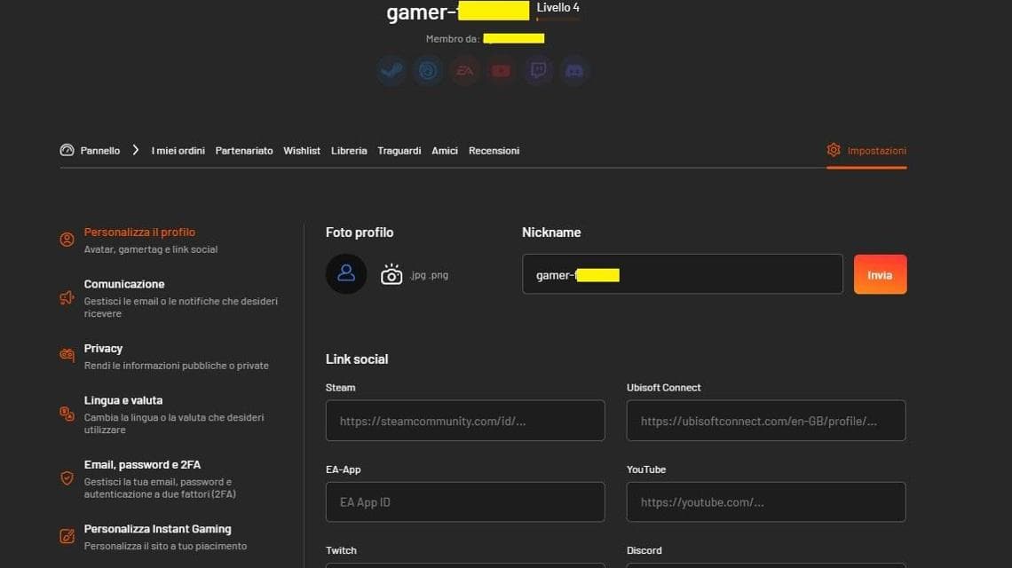Click the 'Membro da:' text

(453, 39)
